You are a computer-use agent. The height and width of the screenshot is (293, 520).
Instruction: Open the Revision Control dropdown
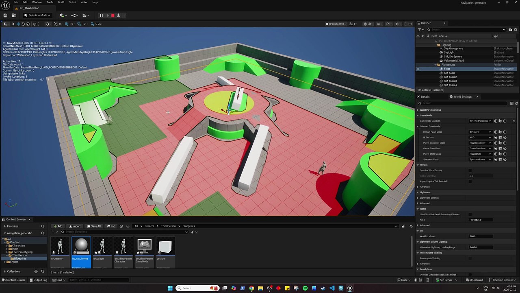[x=502, y=280]
